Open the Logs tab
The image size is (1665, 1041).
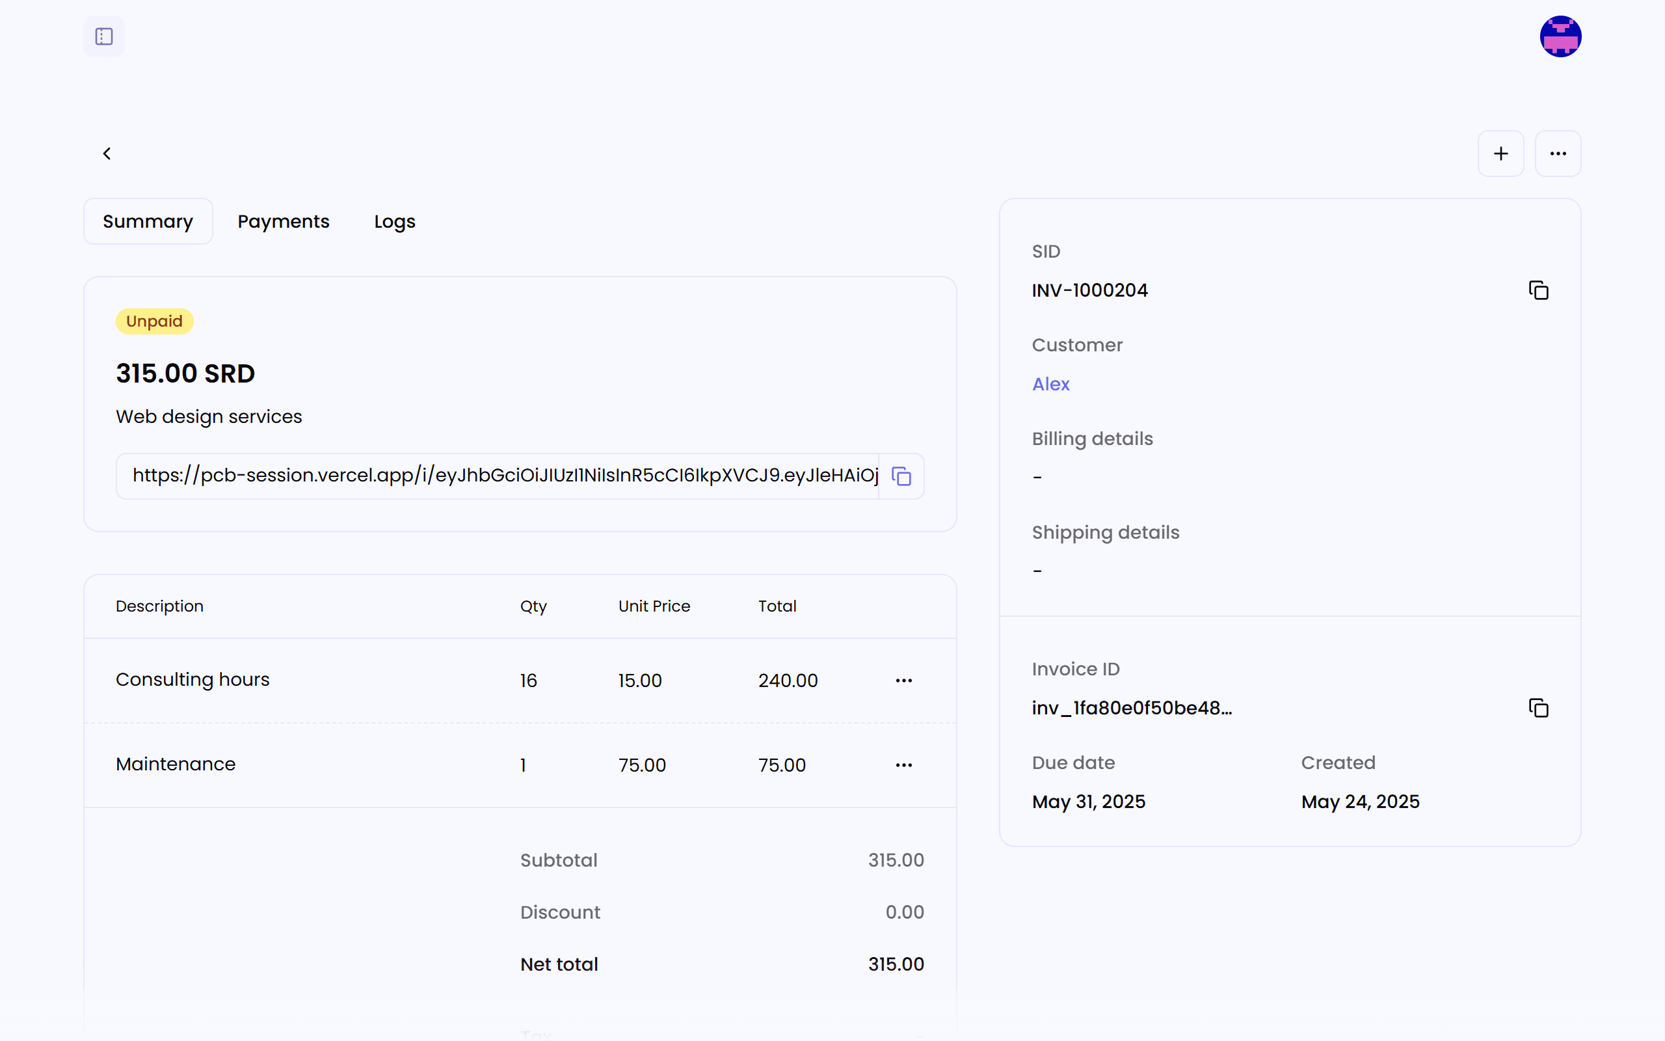pyautogui.click(x=394, y=221)
